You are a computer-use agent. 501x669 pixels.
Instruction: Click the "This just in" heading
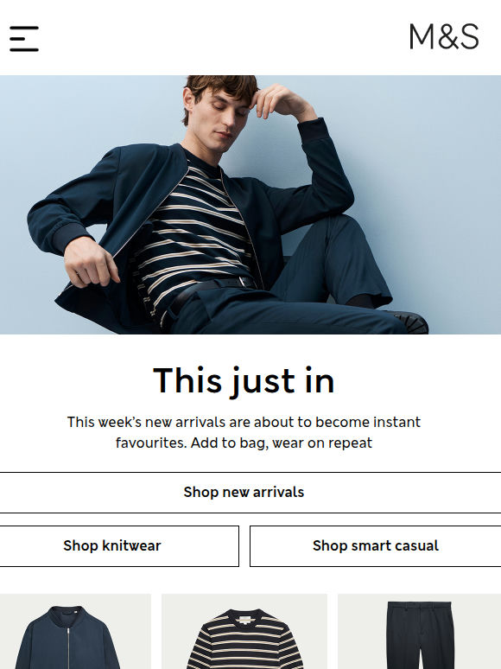click(244, 380)
